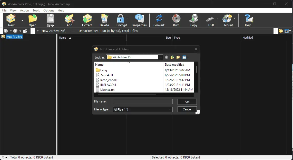Sort main list by Type column
Image resolution: width=293 pixels, height=160 pixels.
207,38
